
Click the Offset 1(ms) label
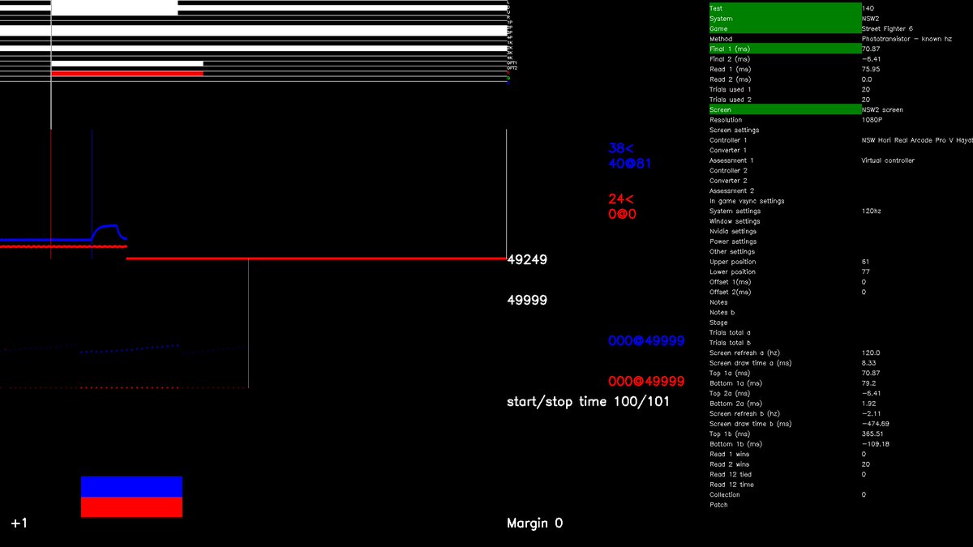pos(730,282)
